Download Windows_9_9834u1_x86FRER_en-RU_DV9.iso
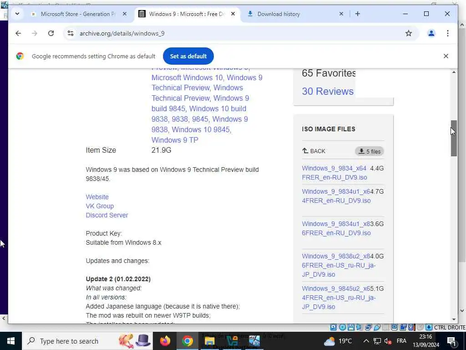466x350 pixels. pyautogui.click(x=336, y=228)
